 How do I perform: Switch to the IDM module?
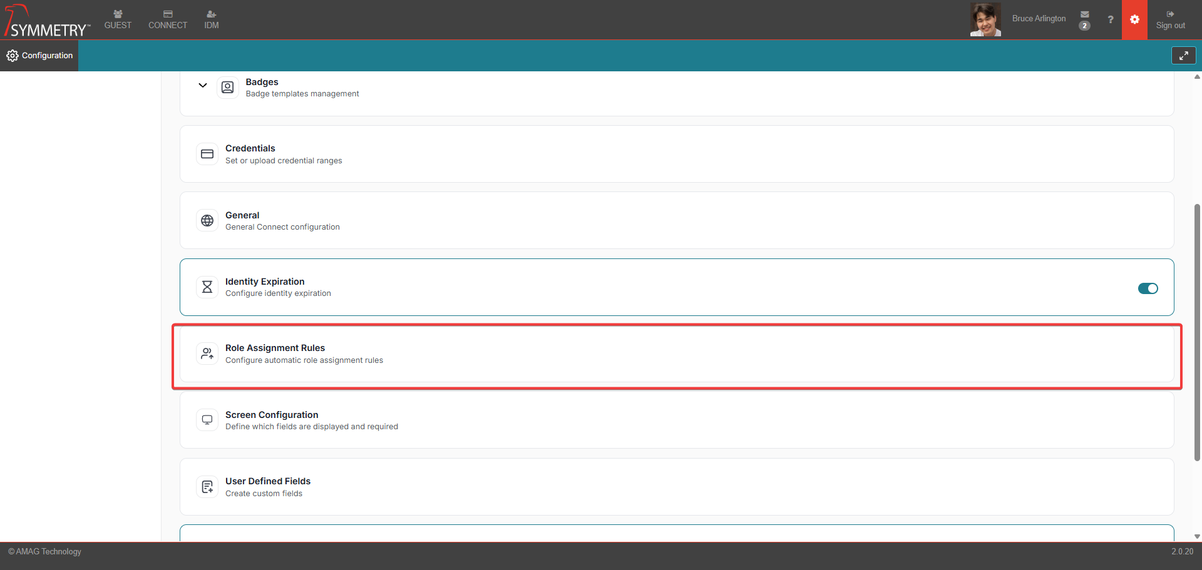(x=212, y=19)
